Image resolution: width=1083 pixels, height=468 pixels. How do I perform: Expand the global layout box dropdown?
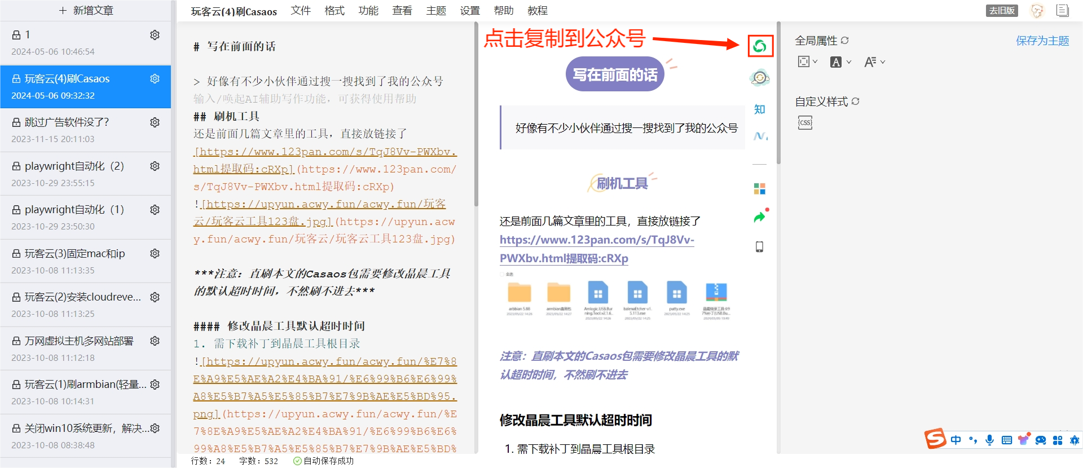(808, 61)
